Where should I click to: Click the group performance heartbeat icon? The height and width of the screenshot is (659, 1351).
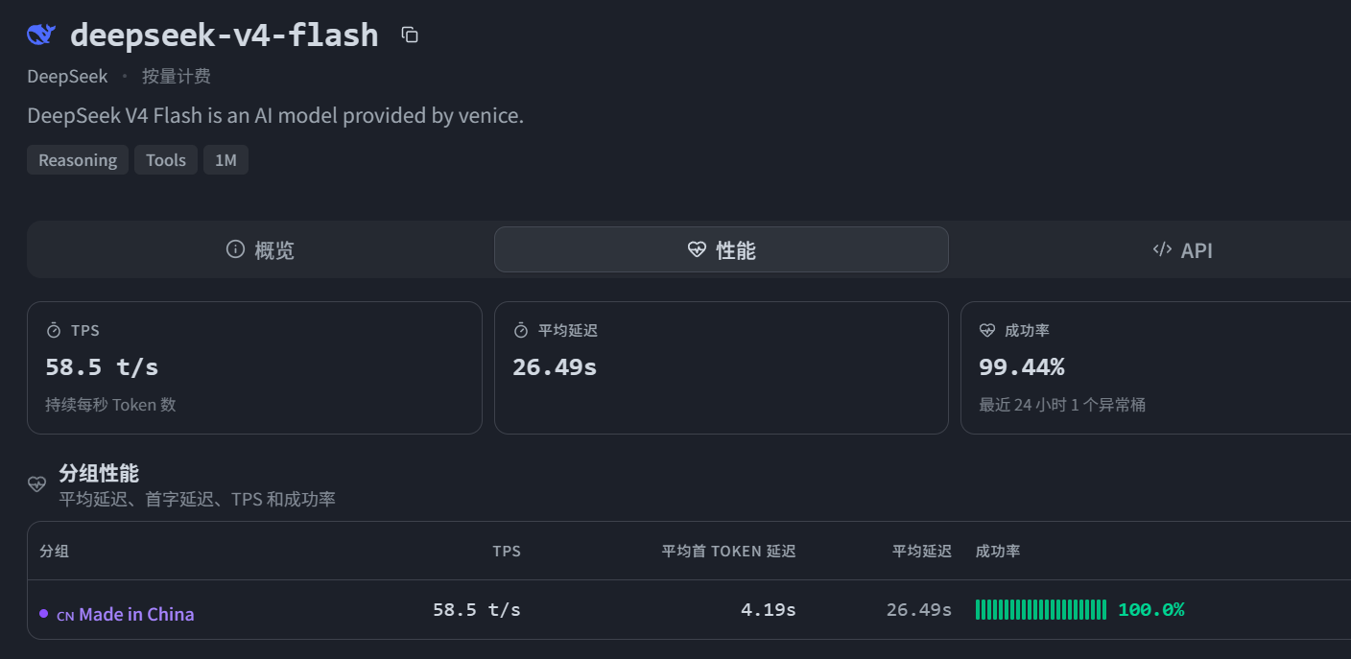click(x=36, y=484)
